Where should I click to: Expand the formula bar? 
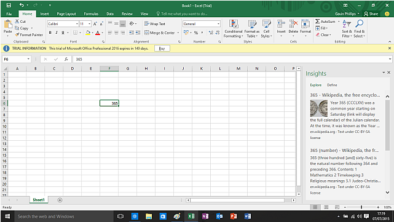click(x=390, y=59)
